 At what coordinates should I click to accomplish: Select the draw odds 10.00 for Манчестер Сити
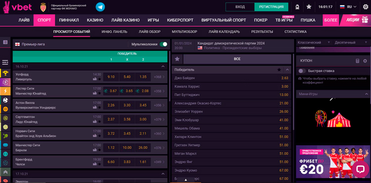pyautogui.click(x=127, y=147)
